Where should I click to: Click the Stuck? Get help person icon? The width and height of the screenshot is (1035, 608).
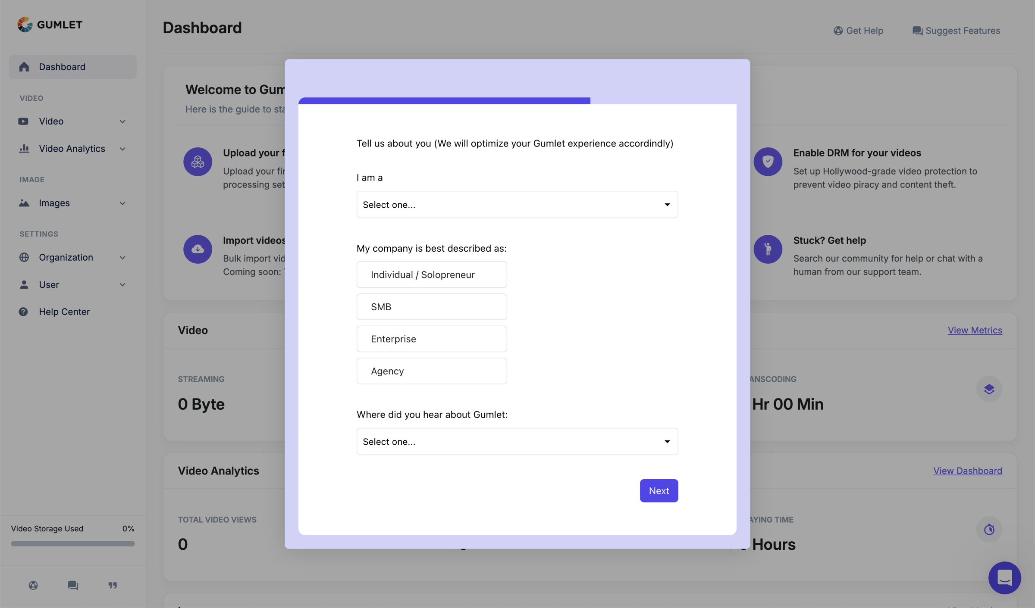click(x=768, y=249)
